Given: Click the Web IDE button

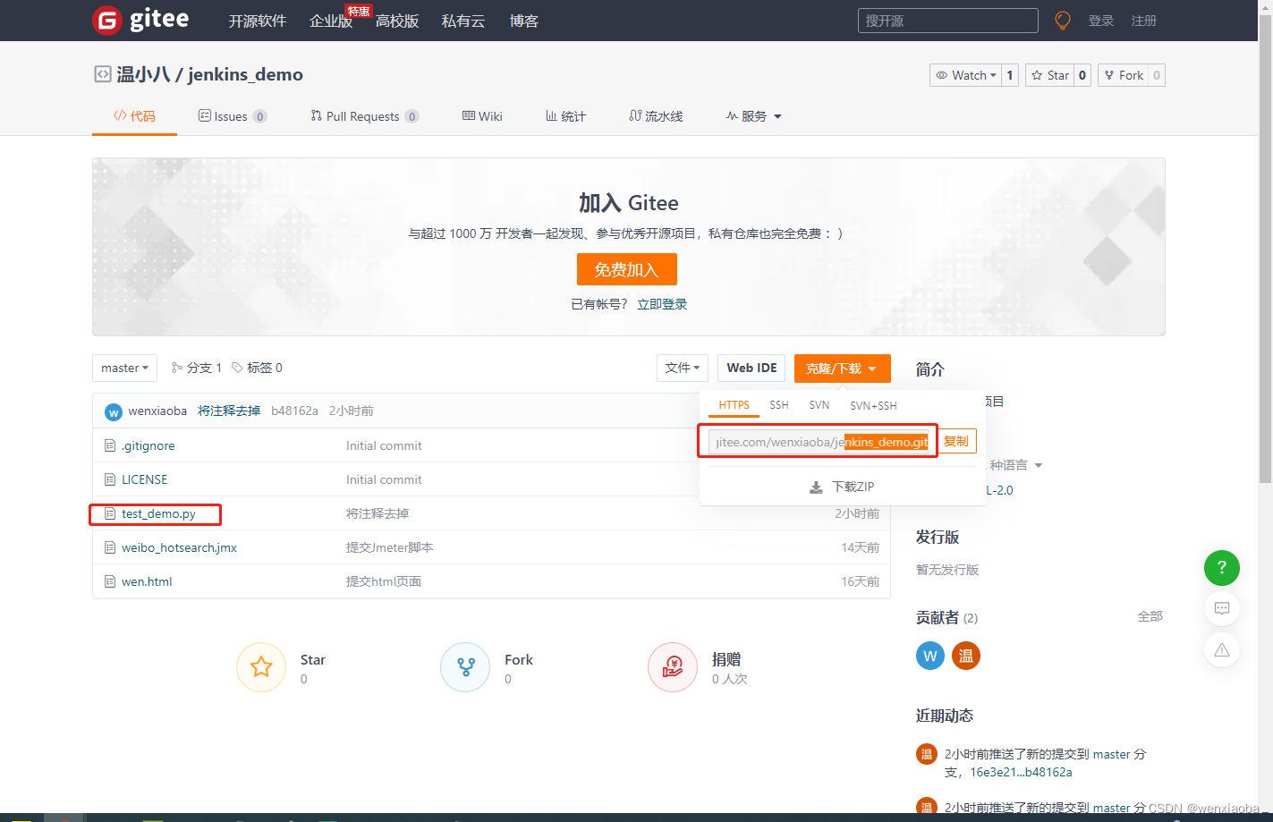Looking at the screenshot, I should [x=751, y=368].
